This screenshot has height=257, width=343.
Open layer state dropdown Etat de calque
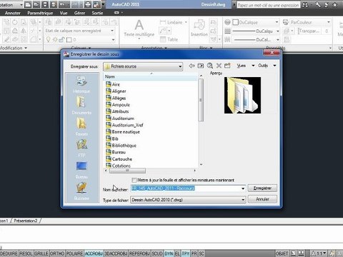[80, 31]
